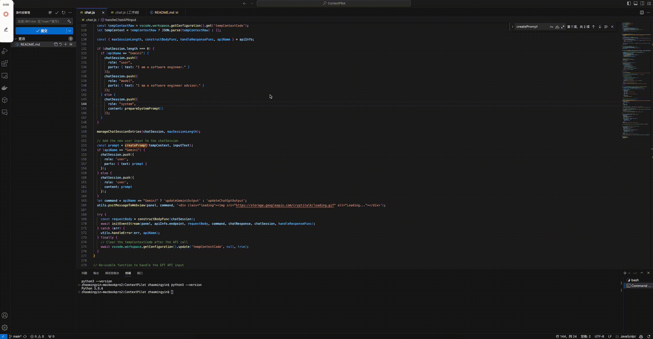Click the commit message input field
This screenshot has width=653, height=339.
click(41, 21)
